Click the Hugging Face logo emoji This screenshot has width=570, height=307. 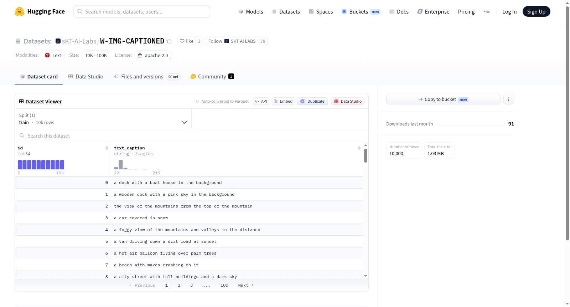20,11
